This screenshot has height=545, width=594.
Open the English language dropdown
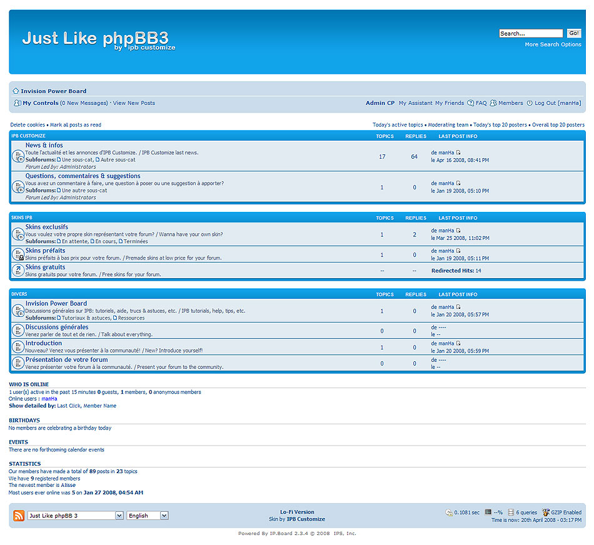(148, 516)
